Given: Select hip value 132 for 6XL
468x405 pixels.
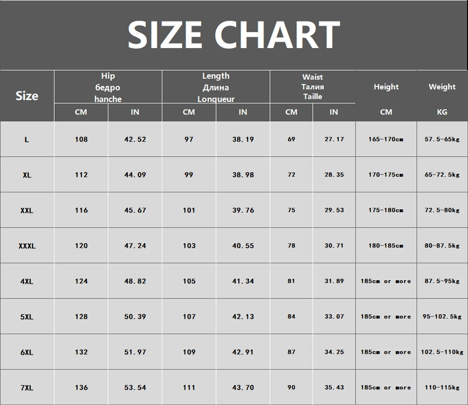Looking at the screenshot, I should click(81, 352).
